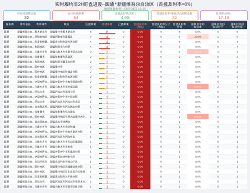The image size is (250, 193).
Task: Select the 首揽及时率(考核)为0的网点数 card
Action: pos(174,15)
